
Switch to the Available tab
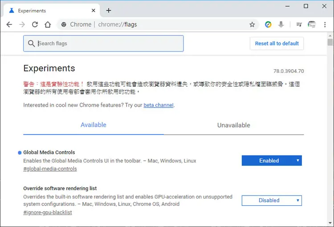click(x=94, y=125)
